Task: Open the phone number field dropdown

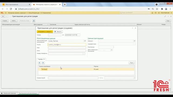Action: tap(84, 54)
